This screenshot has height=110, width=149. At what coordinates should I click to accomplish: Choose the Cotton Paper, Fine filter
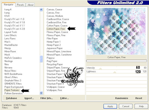point(56,29)
